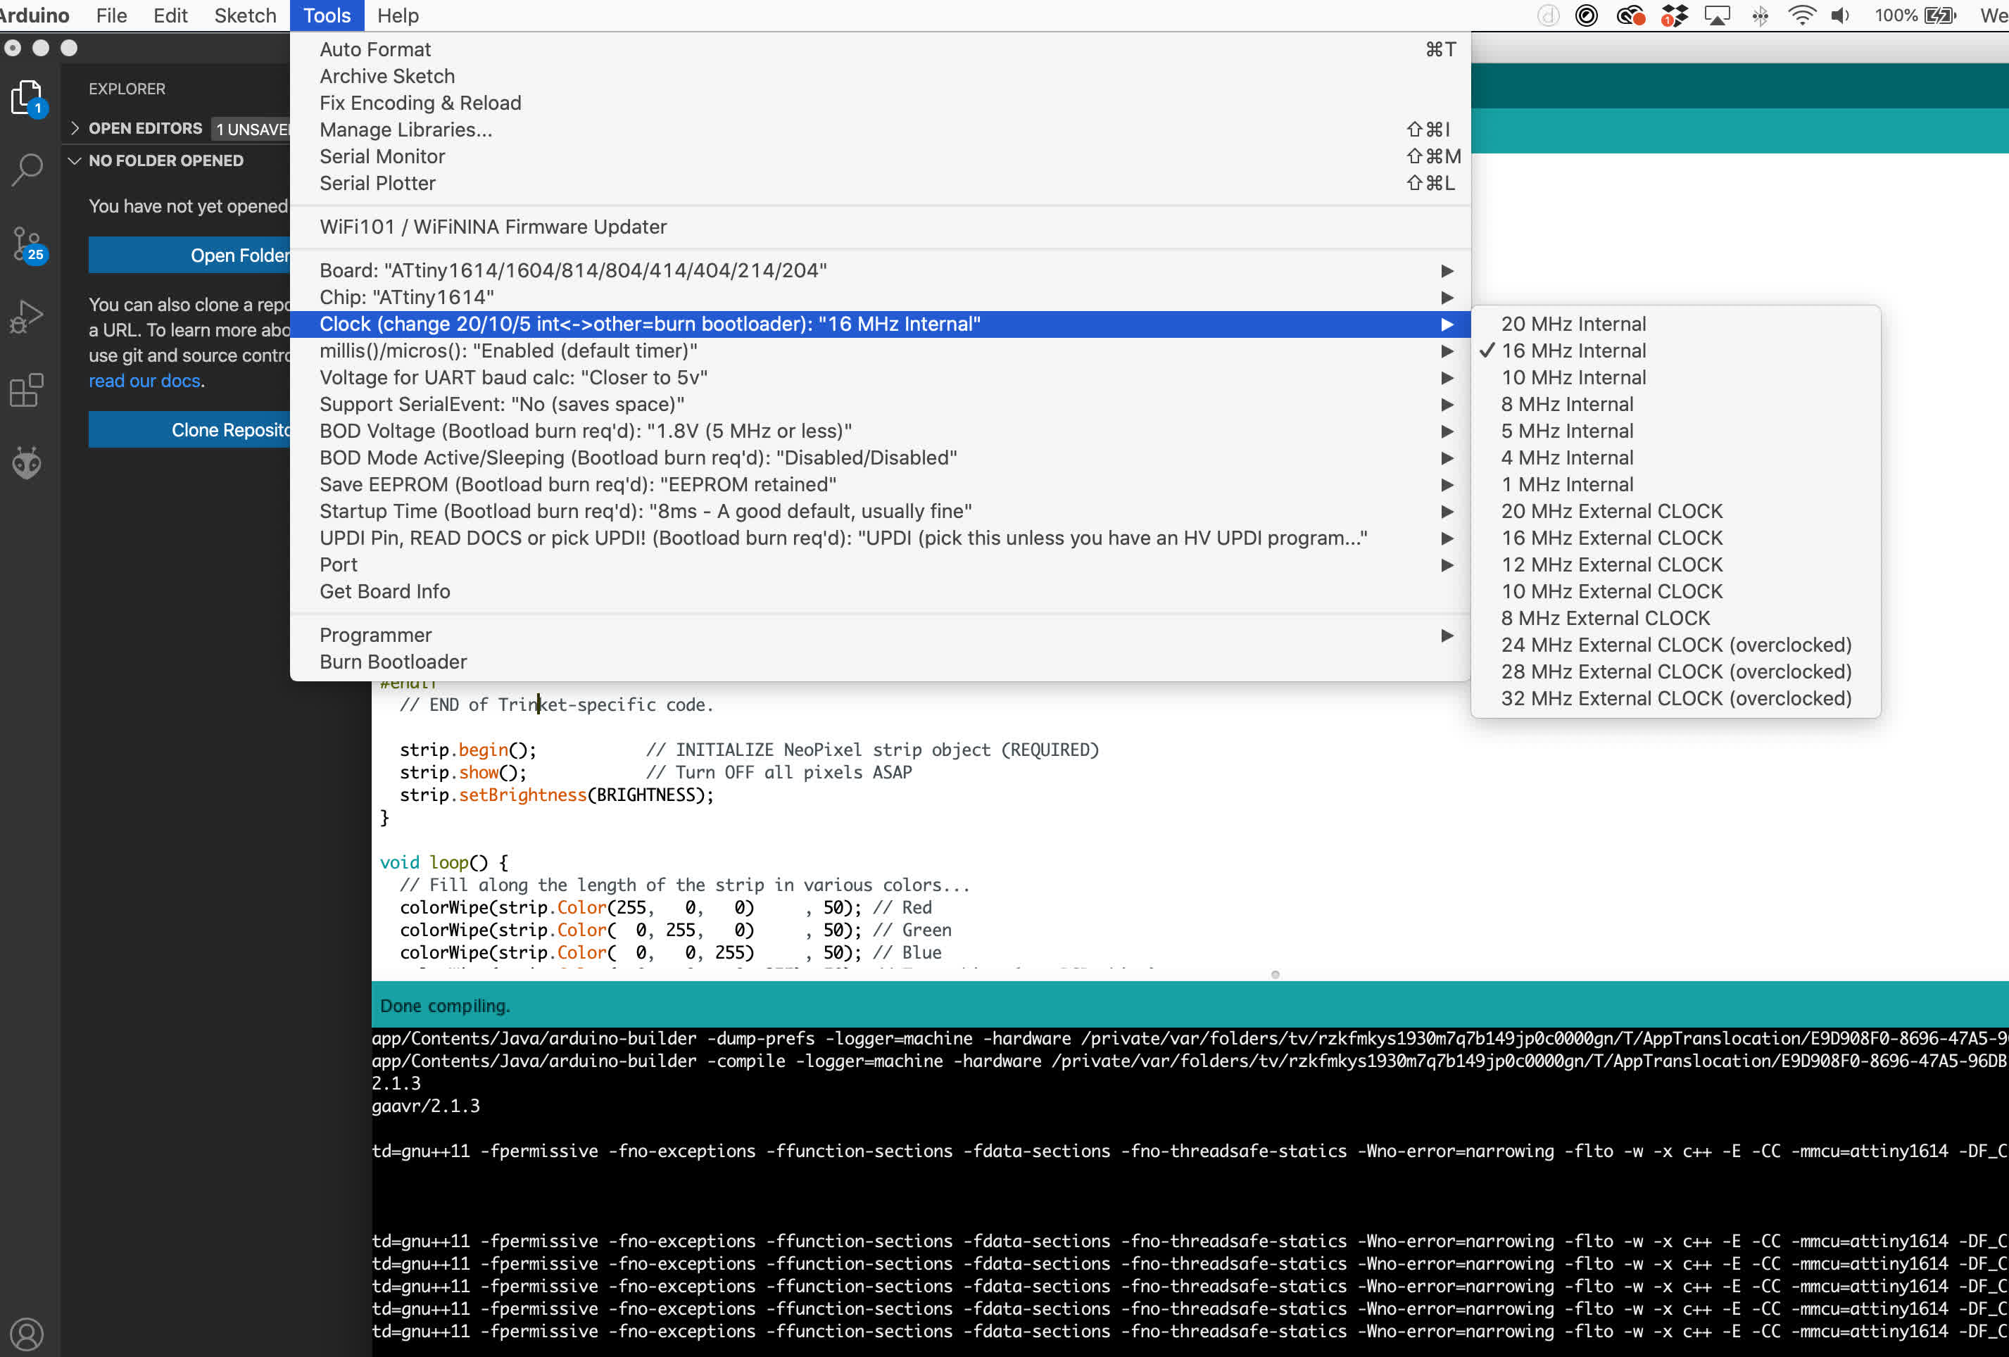Expand the Startup Time submenu
The image size is (2009, 1357).
880,512
